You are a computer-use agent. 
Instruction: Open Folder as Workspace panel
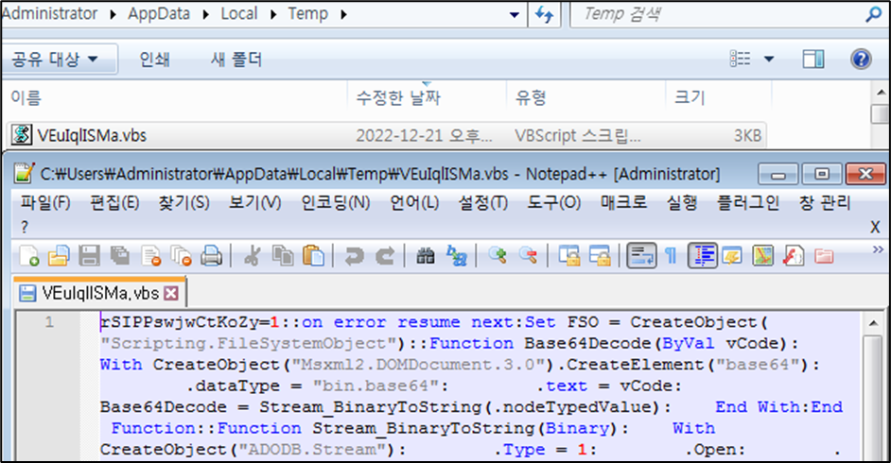click(824, 256)
